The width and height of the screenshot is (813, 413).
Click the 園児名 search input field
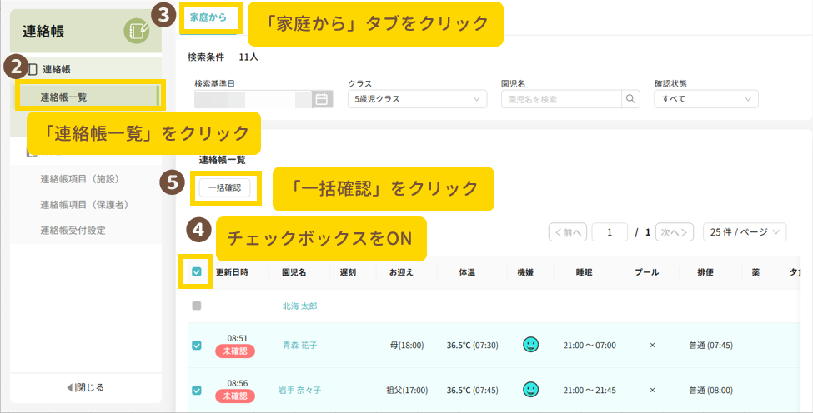(x=561, y=99)
